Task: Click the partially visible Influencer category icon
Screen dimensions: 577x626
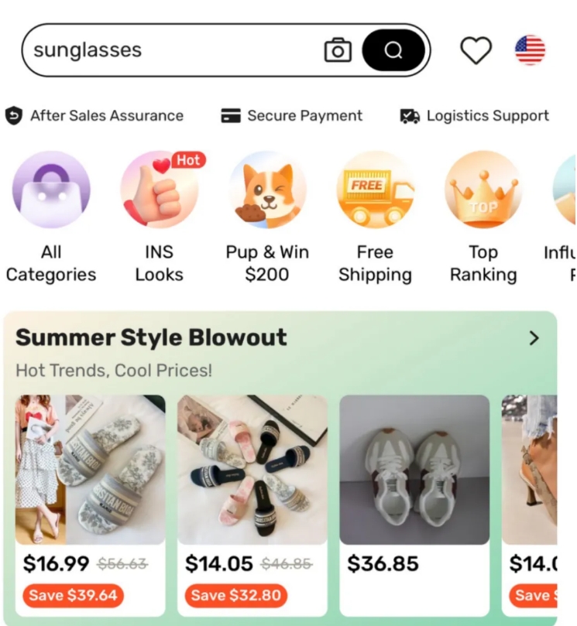Action: coord(565,190)
